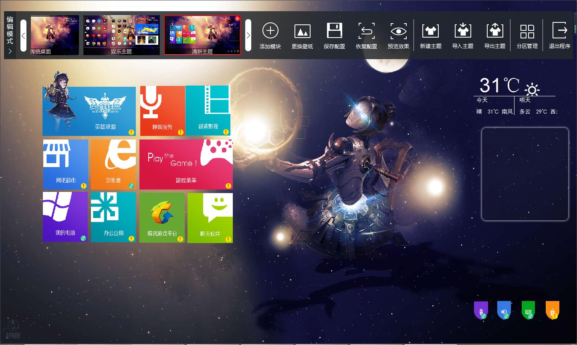
Task: Click the green shield icon
Action: pos(528,311)
